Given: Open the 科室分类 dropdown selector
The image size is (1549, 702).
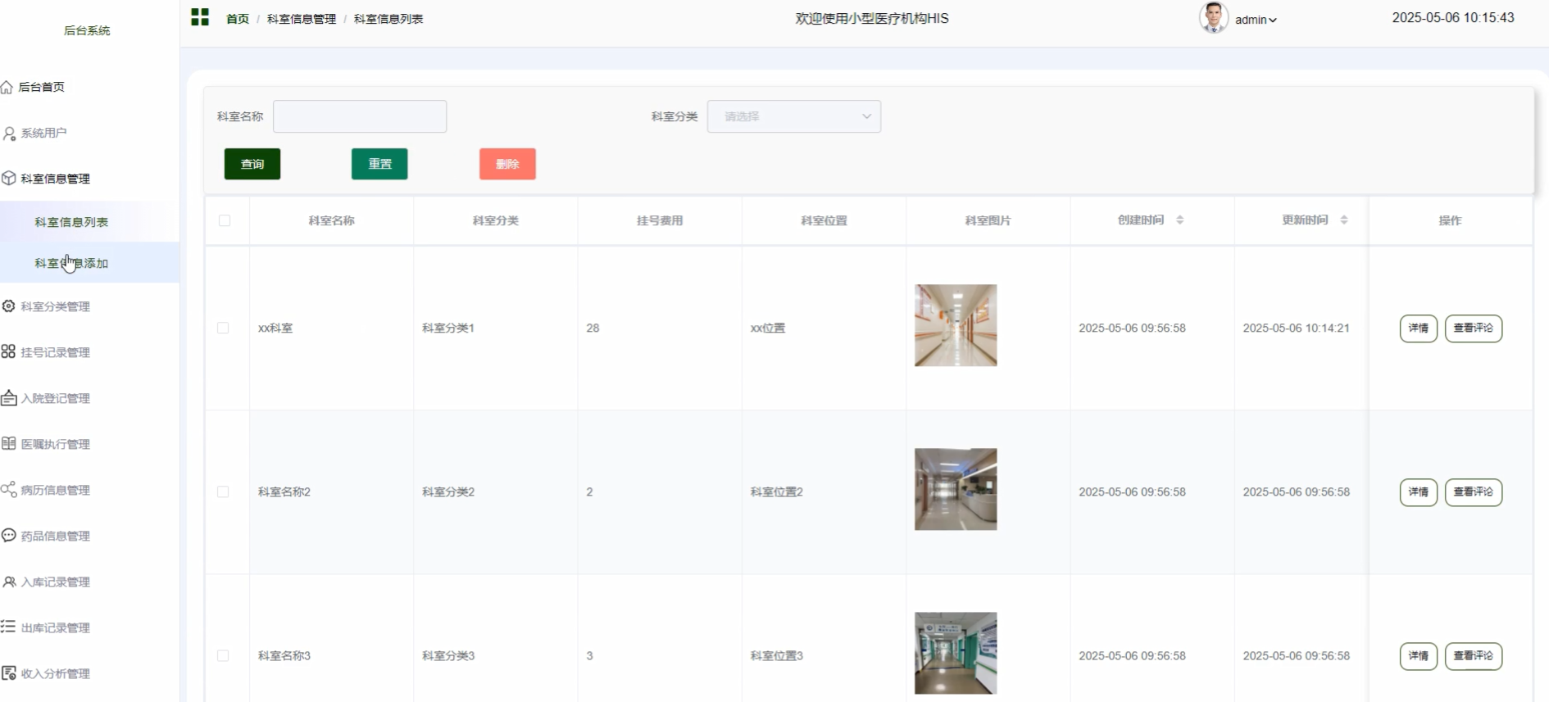Looking at the screenshot, I should (794, 116).
